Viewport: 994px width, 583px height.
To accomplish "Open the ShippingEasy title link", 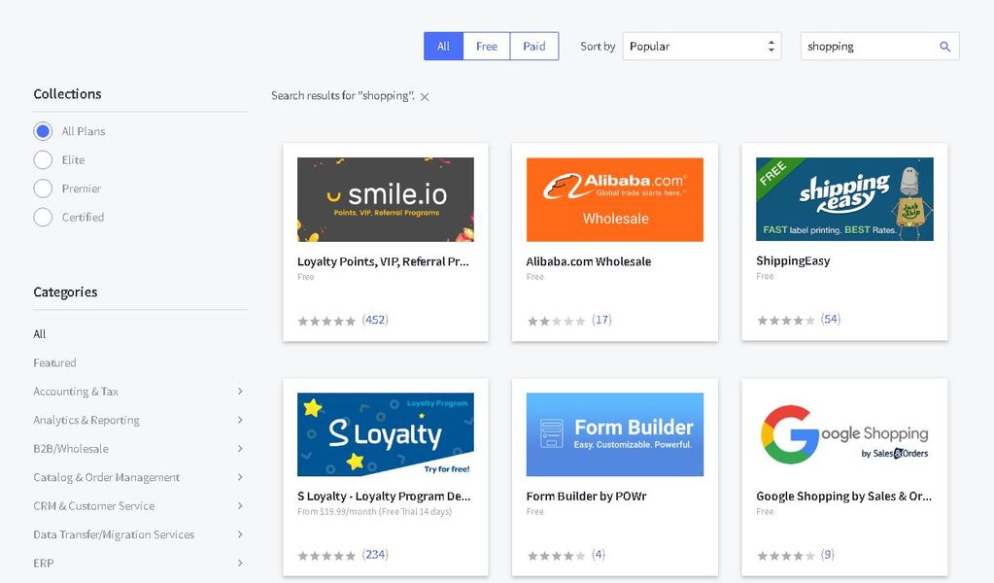I will pyautogui.click(x=793, y=261).
